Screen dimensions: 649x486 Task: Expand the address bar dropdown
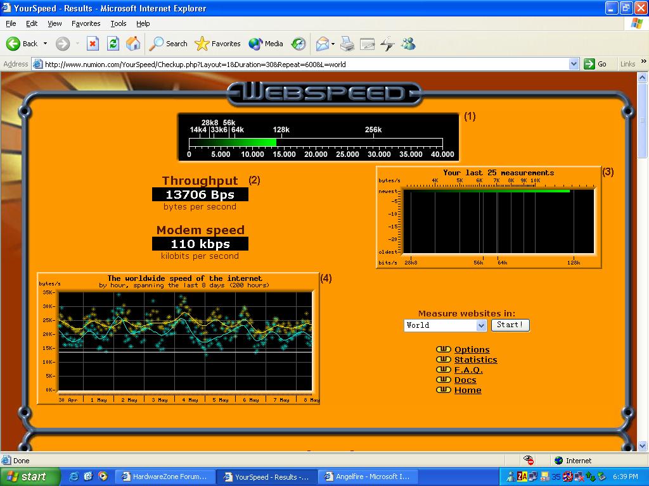(x=574, y=64)
